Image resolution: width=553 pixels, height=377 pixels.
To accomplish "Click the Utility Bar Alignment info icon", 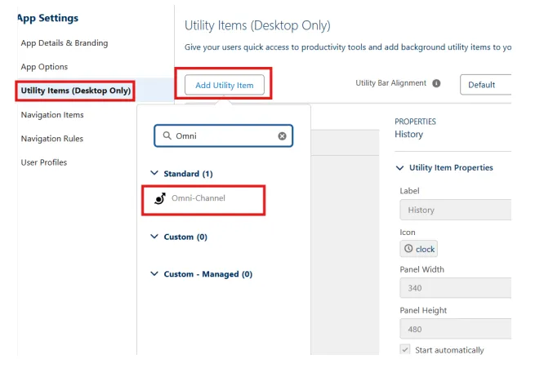I will (436, 83).
